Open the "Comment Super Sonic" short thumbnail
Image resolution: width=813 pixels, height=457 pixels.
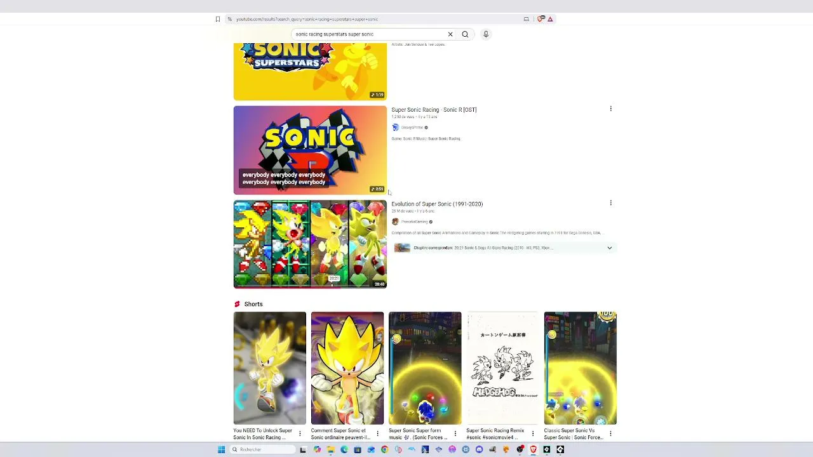[x=347, y=368]
